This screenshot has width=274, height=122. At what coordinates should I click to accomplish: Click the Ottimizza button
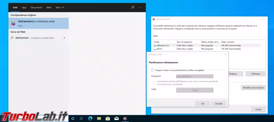[x=255, y=74]
